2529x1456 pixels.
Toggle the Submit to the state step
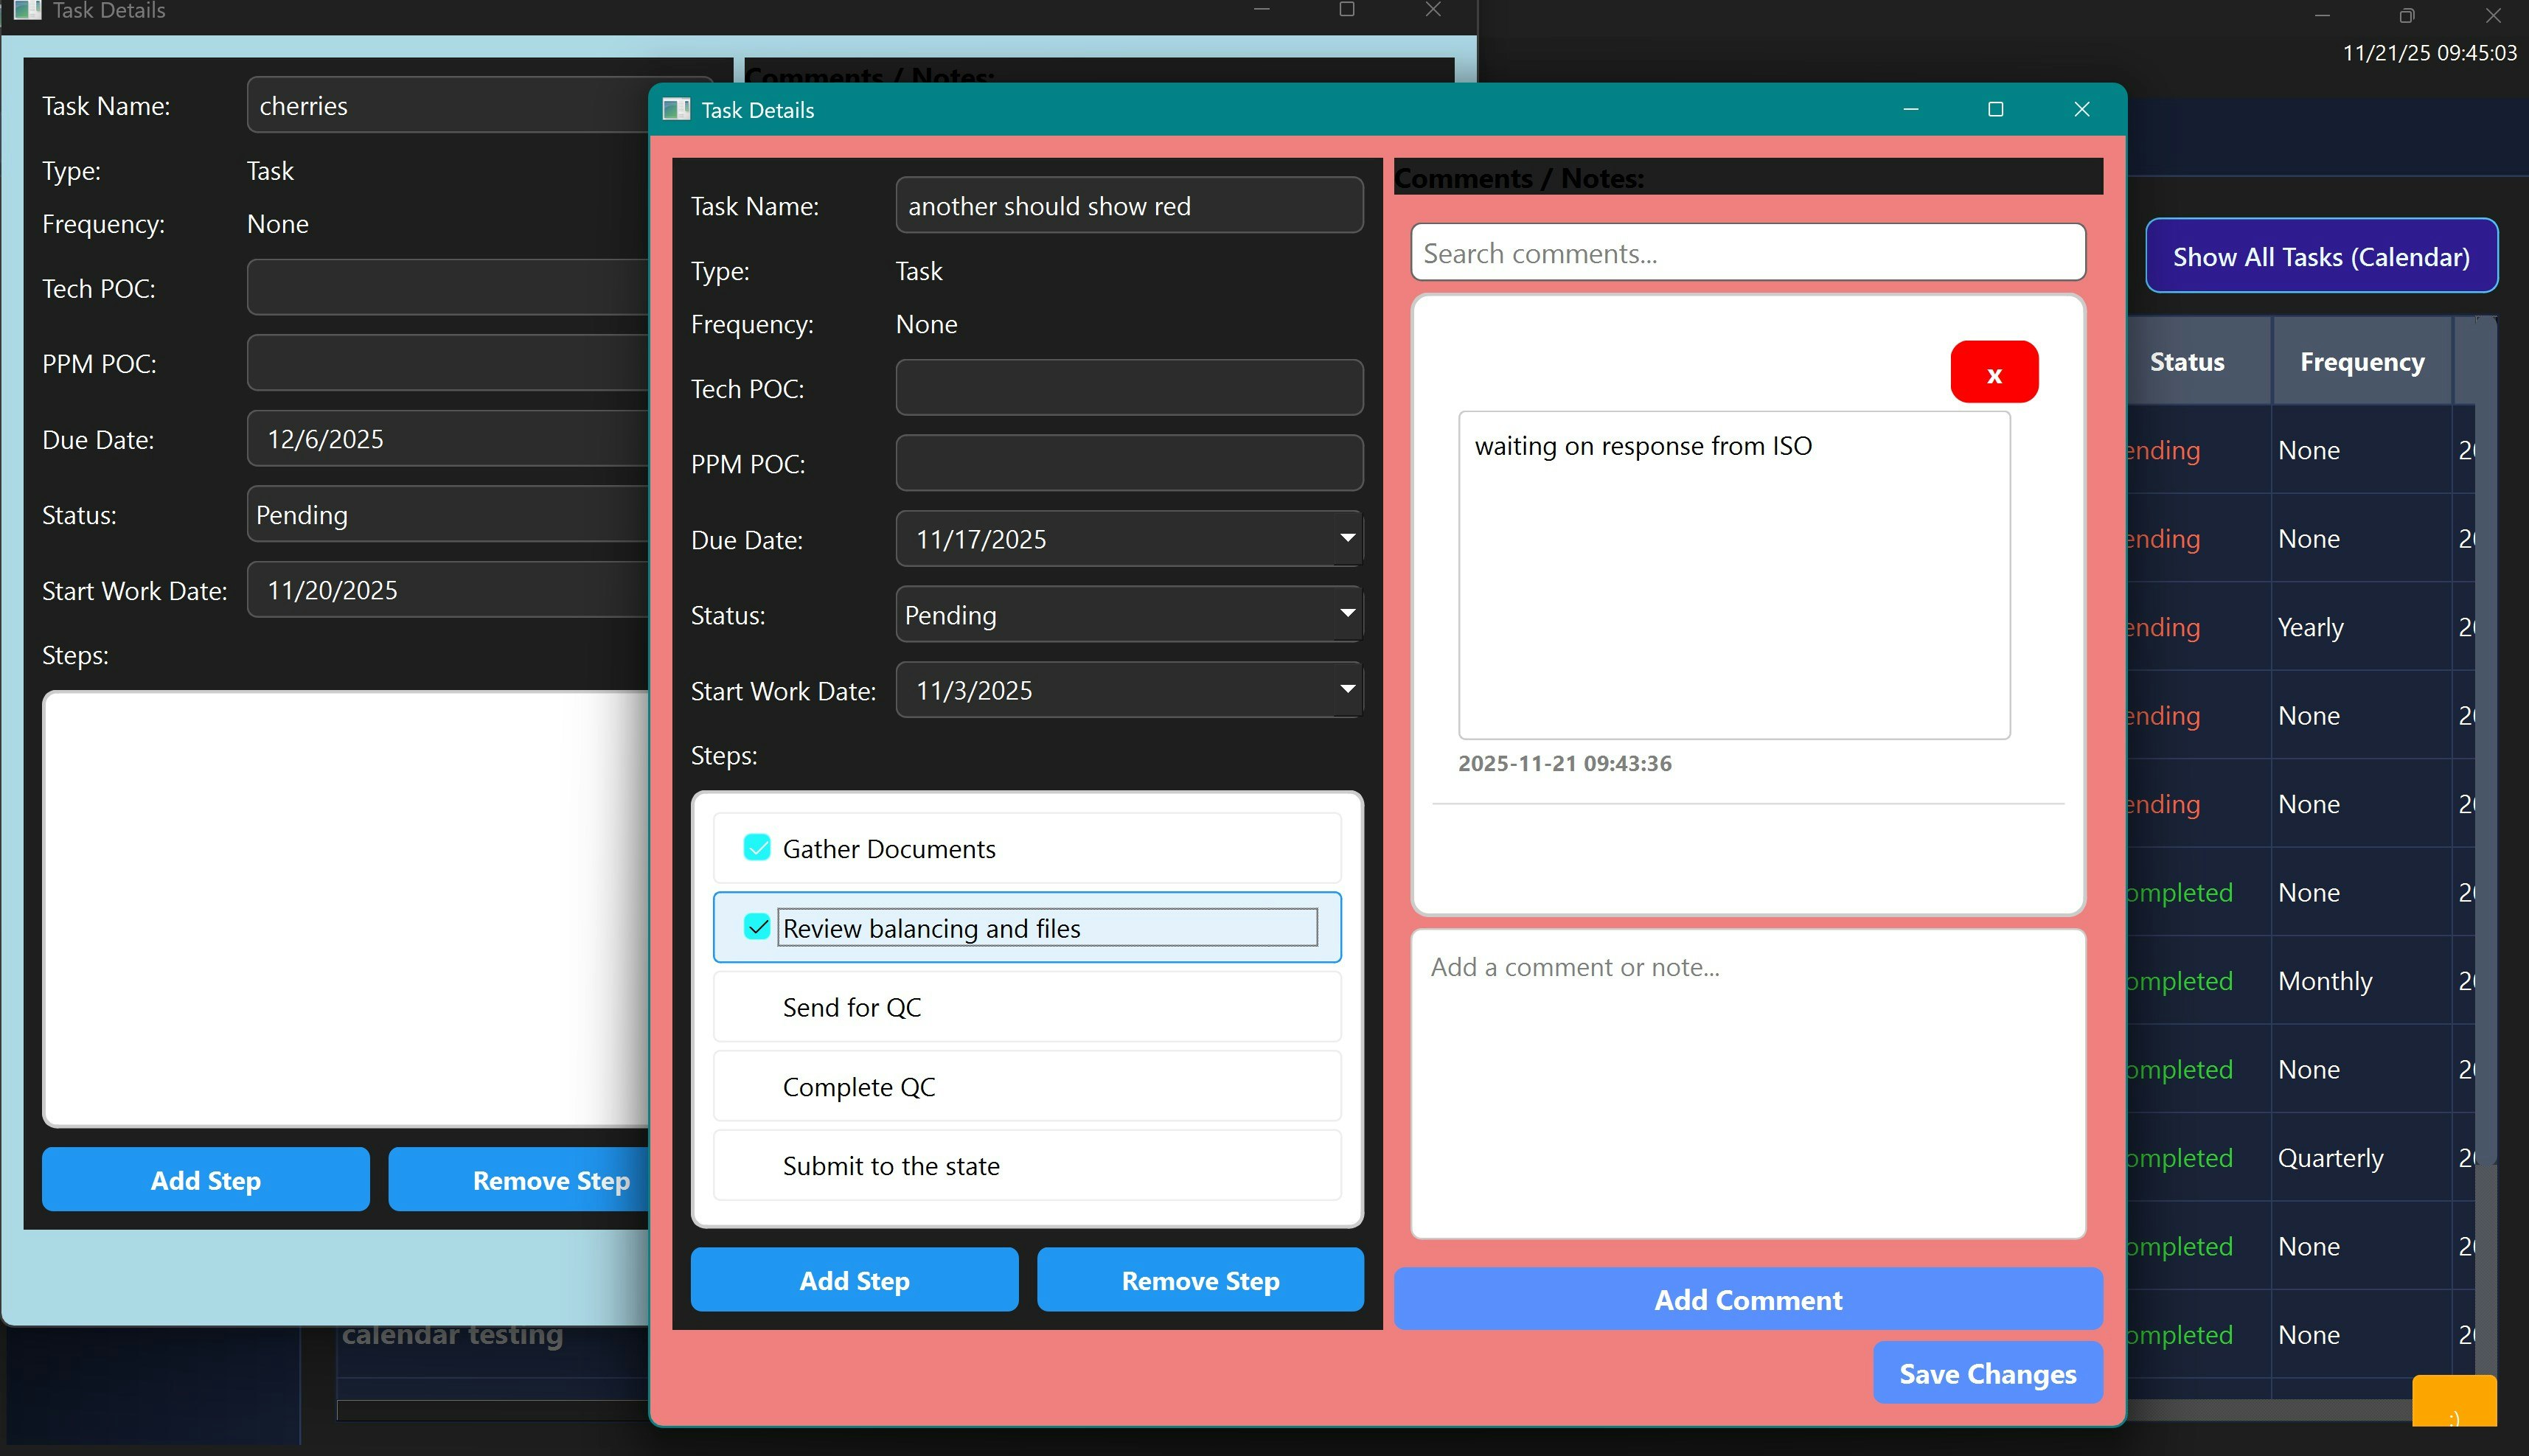(x=756, y=1165)
